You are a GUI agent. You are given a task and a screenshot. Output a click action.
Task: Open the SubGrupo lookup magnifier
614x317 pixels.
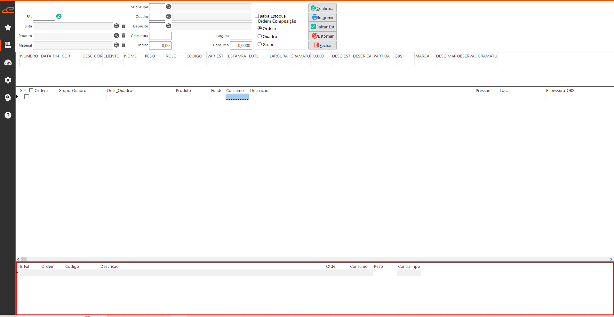[169, 7]
